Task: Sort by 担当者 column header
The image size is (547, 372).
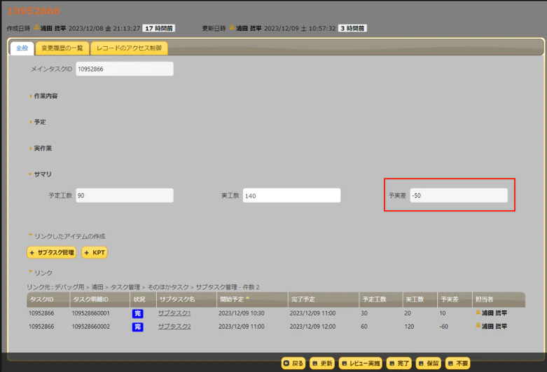Action: 499,299
